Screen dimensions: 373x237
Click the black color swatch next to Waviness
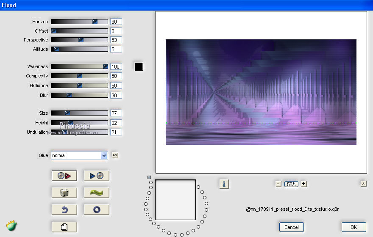click(139, 66)
